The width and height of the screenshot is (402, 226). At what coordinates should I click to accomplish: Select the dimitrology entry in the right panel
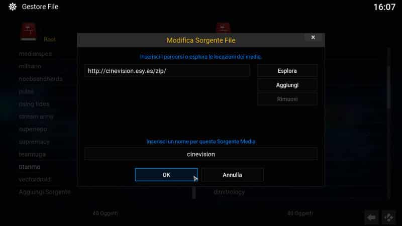pos(229,192)
